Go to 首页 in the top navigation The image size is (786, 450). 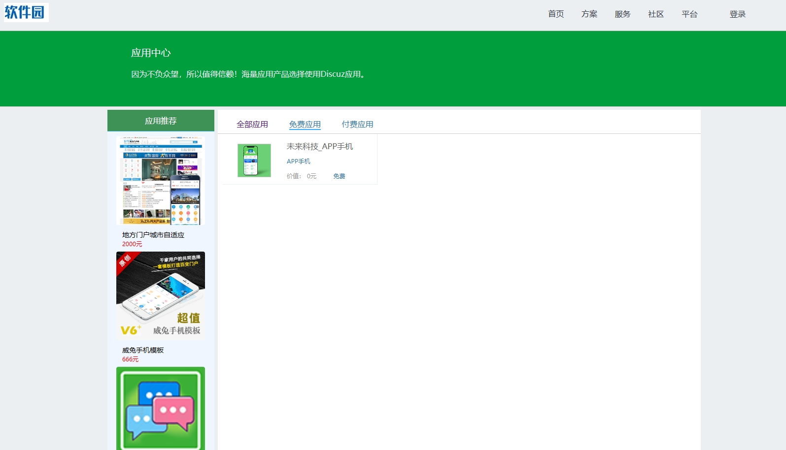[556, 14]
